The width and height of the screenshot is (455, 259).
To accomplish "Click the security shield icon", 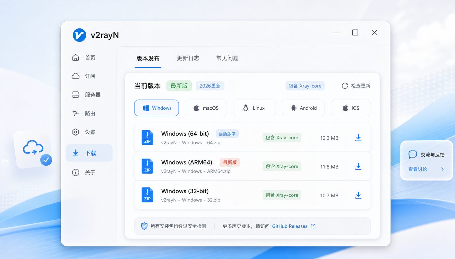I will (144, 226).
